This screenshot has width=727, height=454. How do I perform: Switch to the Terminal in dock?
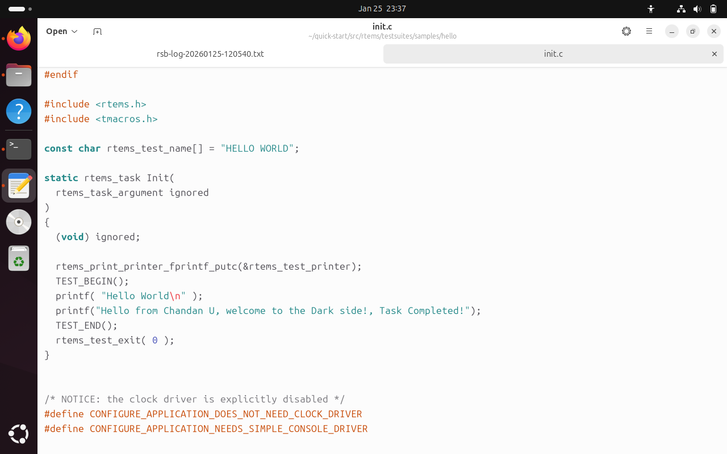[19, 149]
